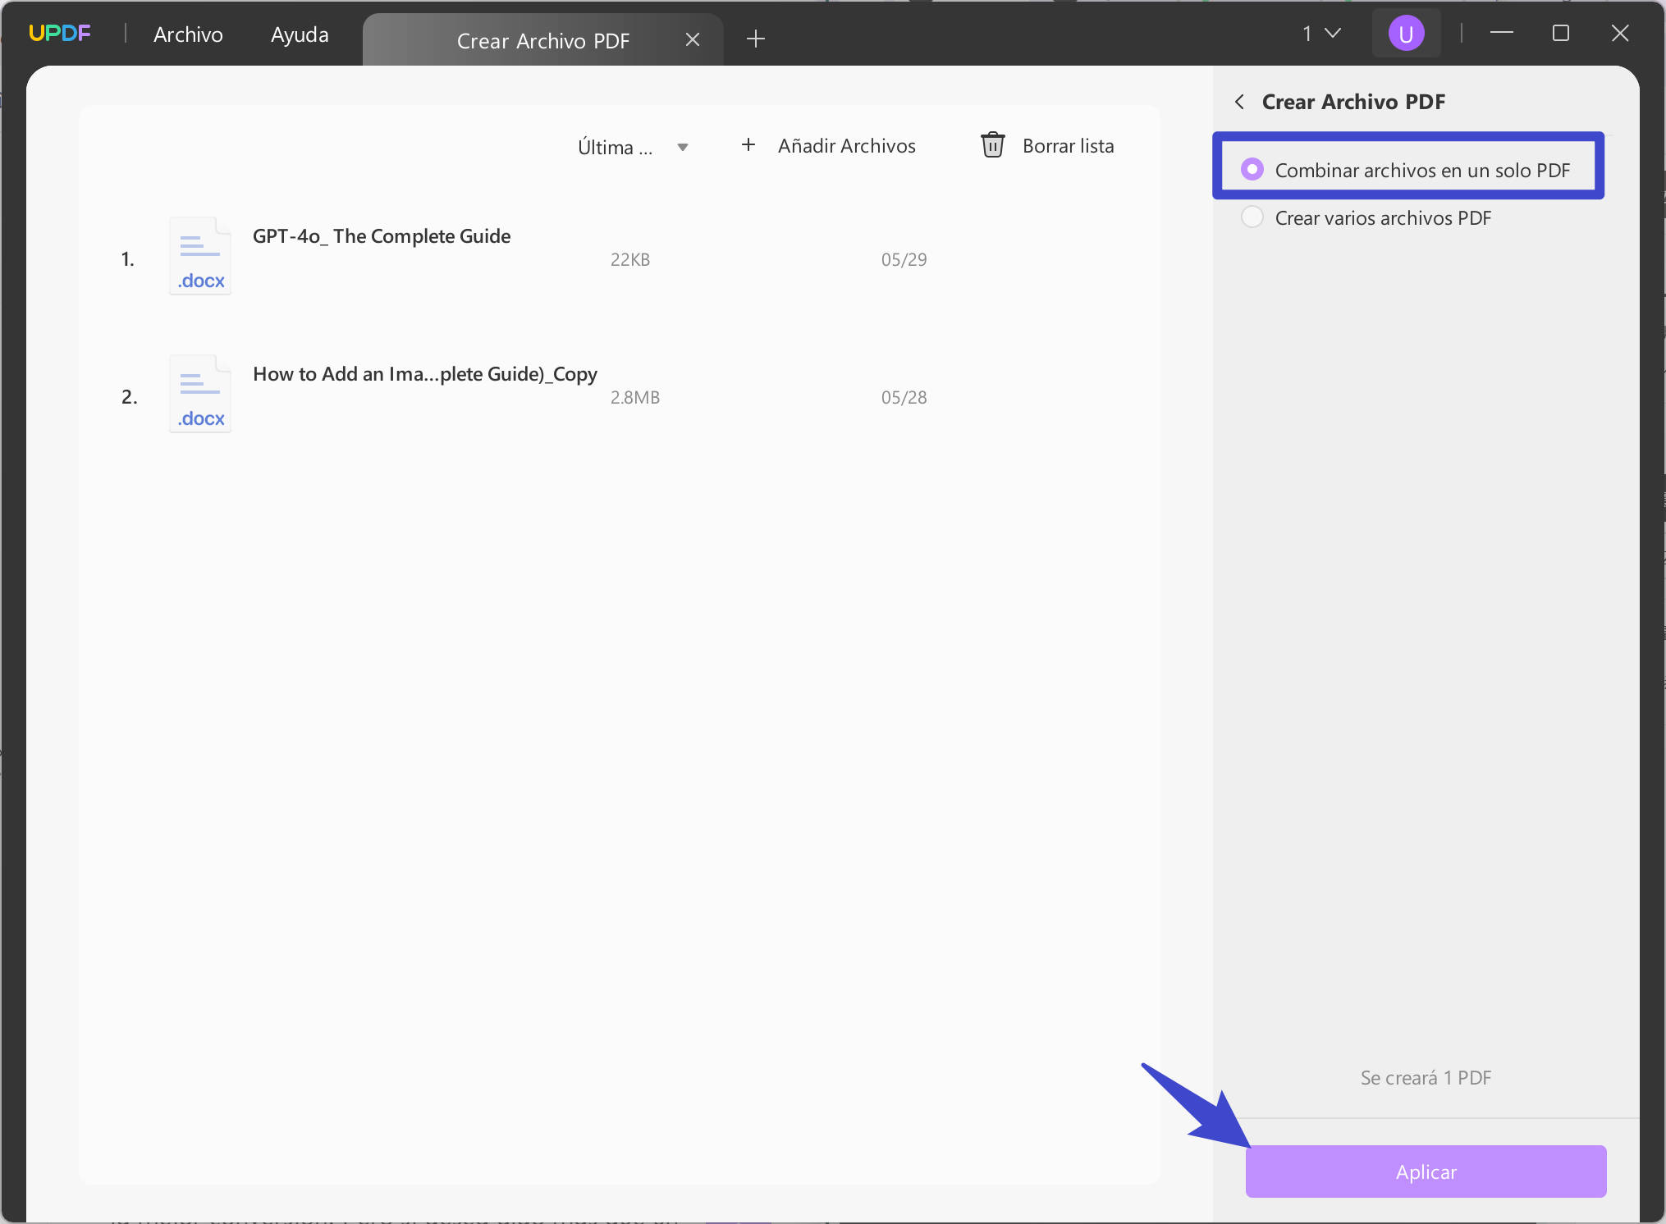Open new tab with plus icon

point(755,39)
